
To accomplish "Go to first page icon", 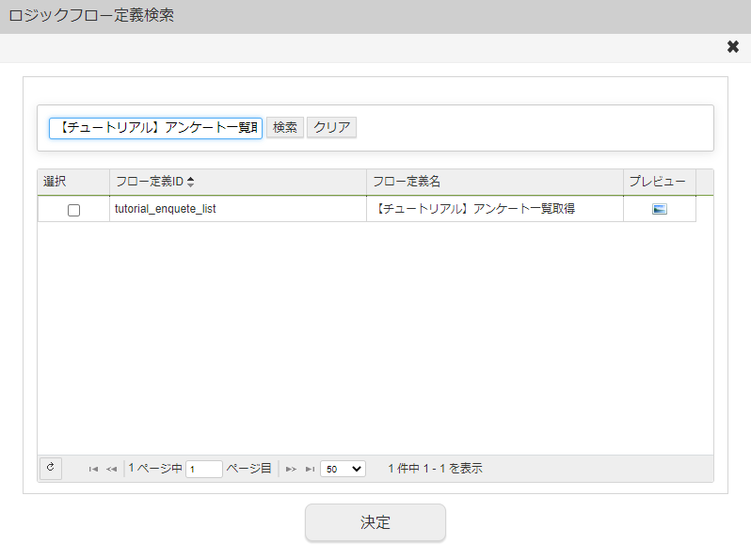I will tap(93, 469).
